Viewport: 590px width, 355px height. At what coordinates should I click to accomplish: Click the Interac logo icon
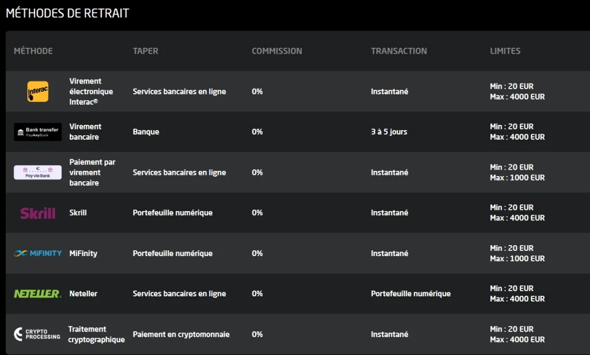coord(37,91)
